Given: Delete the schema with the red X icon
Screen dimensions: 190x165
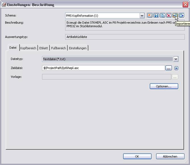Looking at the screenshot, I should (x=169, y=16).
